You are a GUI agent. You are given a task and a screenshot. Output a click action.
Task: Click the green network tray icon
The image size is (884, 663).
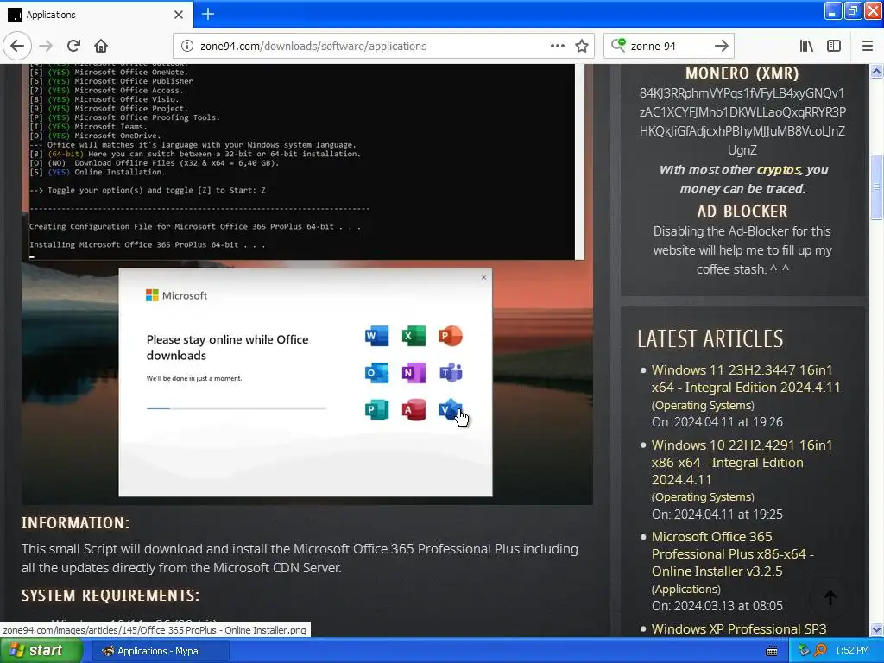804,651
